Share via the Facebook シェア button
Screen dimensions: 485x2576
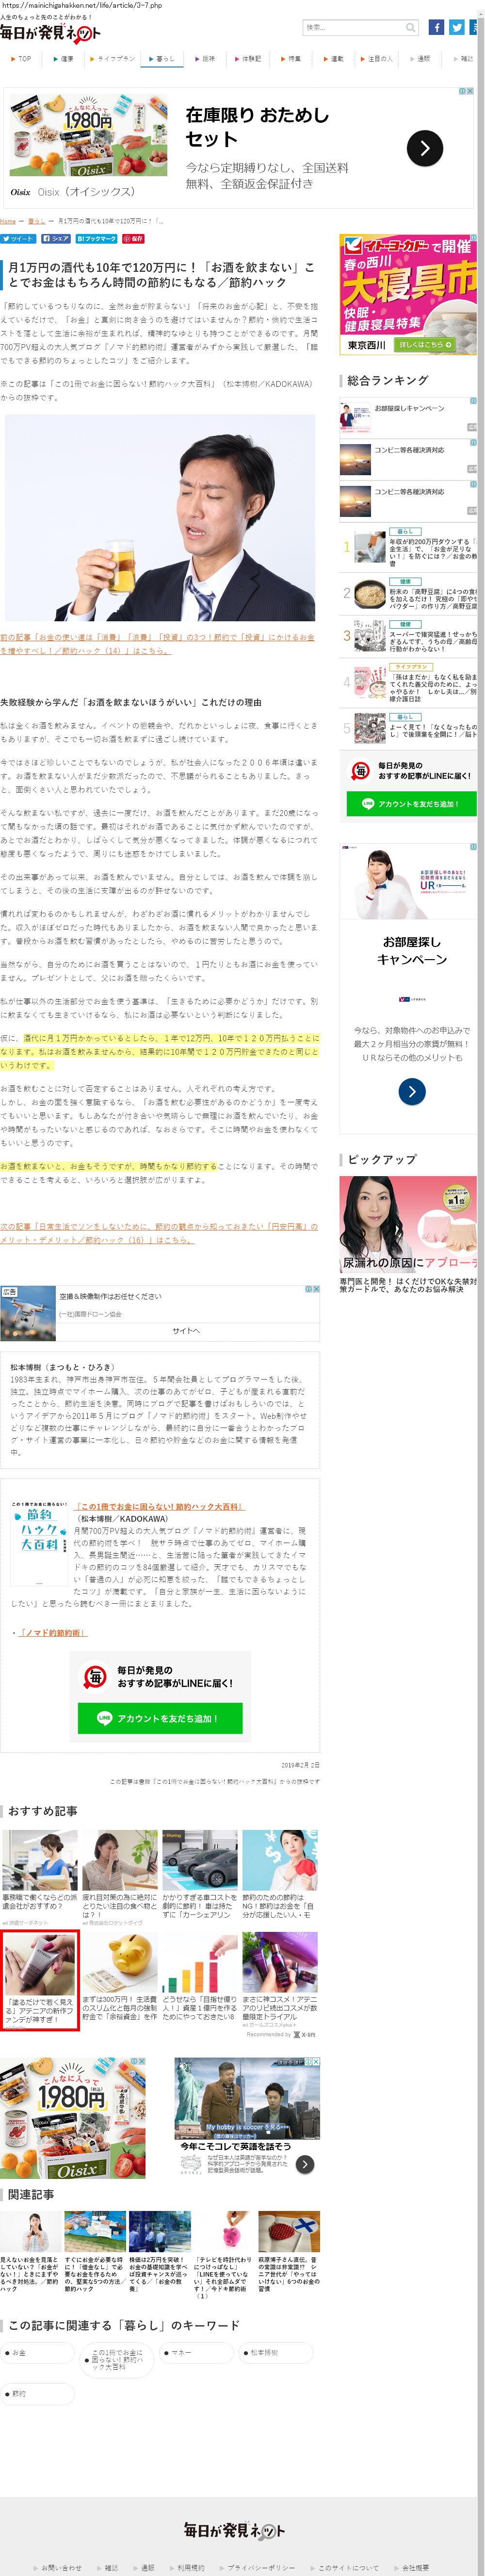tap(56, 239)
